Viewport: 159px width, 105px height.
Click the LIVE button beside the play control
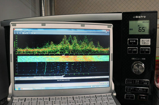pyautogui.click(x=108, y=83)
